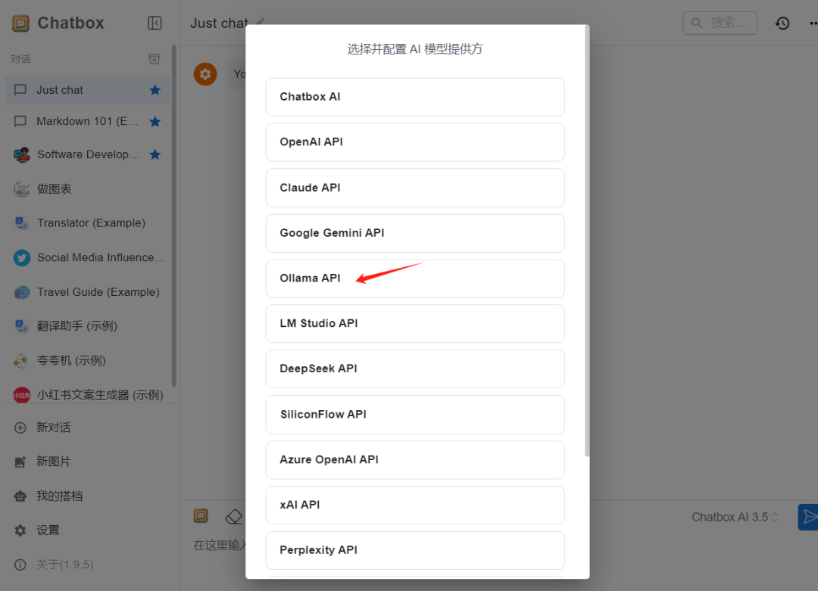Select the Ollama API provider
Viewport: 818px width, 591px height.
tap(415, 278)
